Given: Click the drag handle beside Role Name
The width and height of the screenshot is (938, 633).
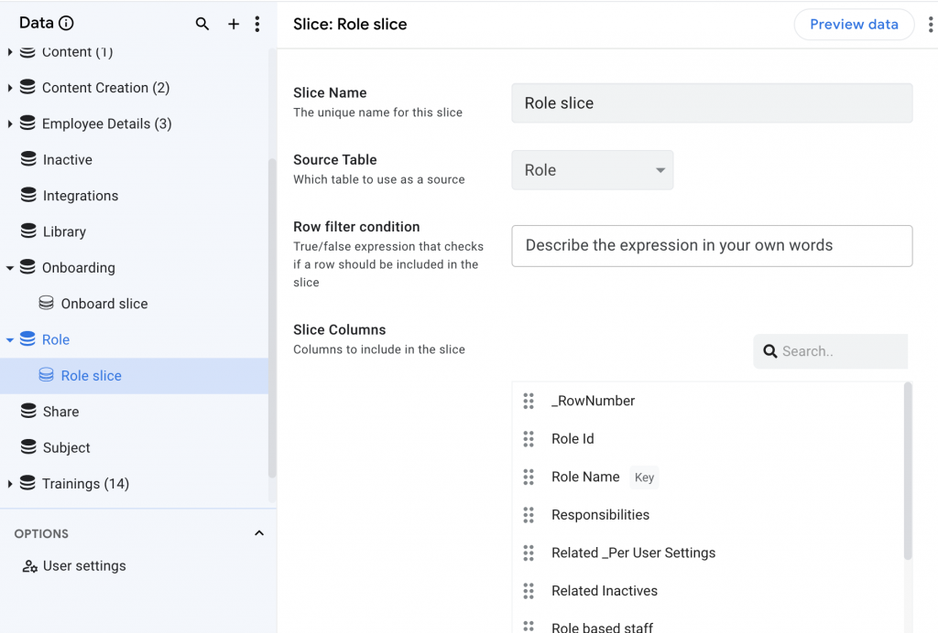Looking at the screenshot, I should (529, 477).
